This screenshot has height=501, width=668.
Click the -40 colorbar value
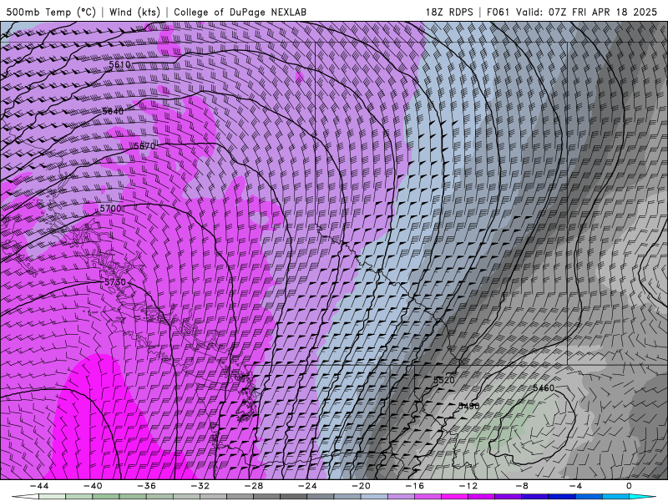coord(93,486)
